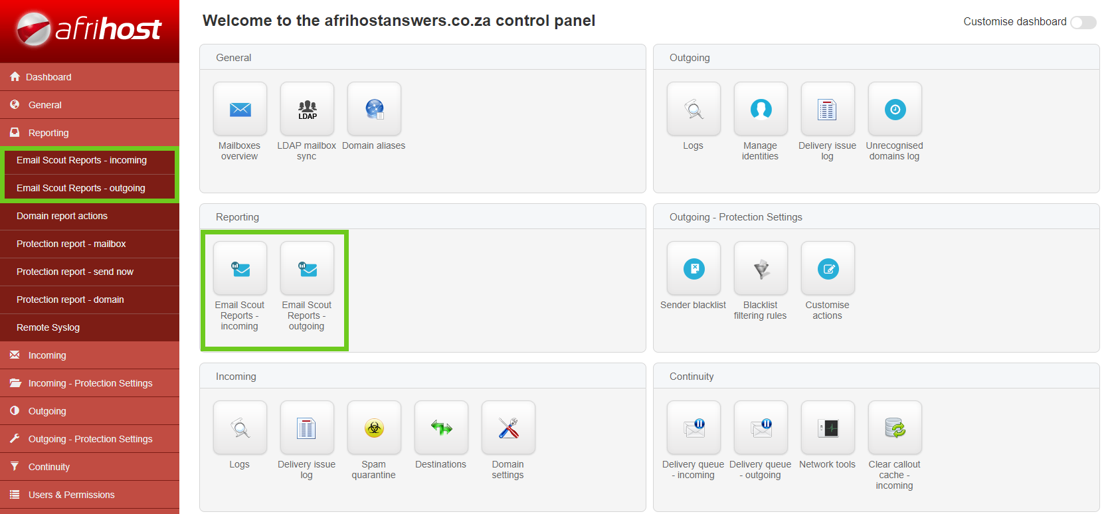Open the Mailboxes overview icon

tap(240, 109)
